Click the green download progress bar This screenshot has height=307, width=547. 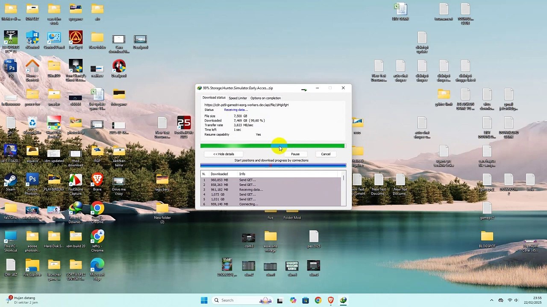click(273, 146)
